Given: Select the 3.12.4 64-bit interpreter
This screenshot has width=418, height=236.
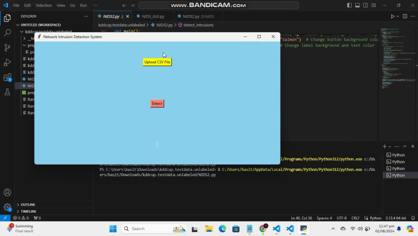Looking at the screenshot, I should click(395, 218).
